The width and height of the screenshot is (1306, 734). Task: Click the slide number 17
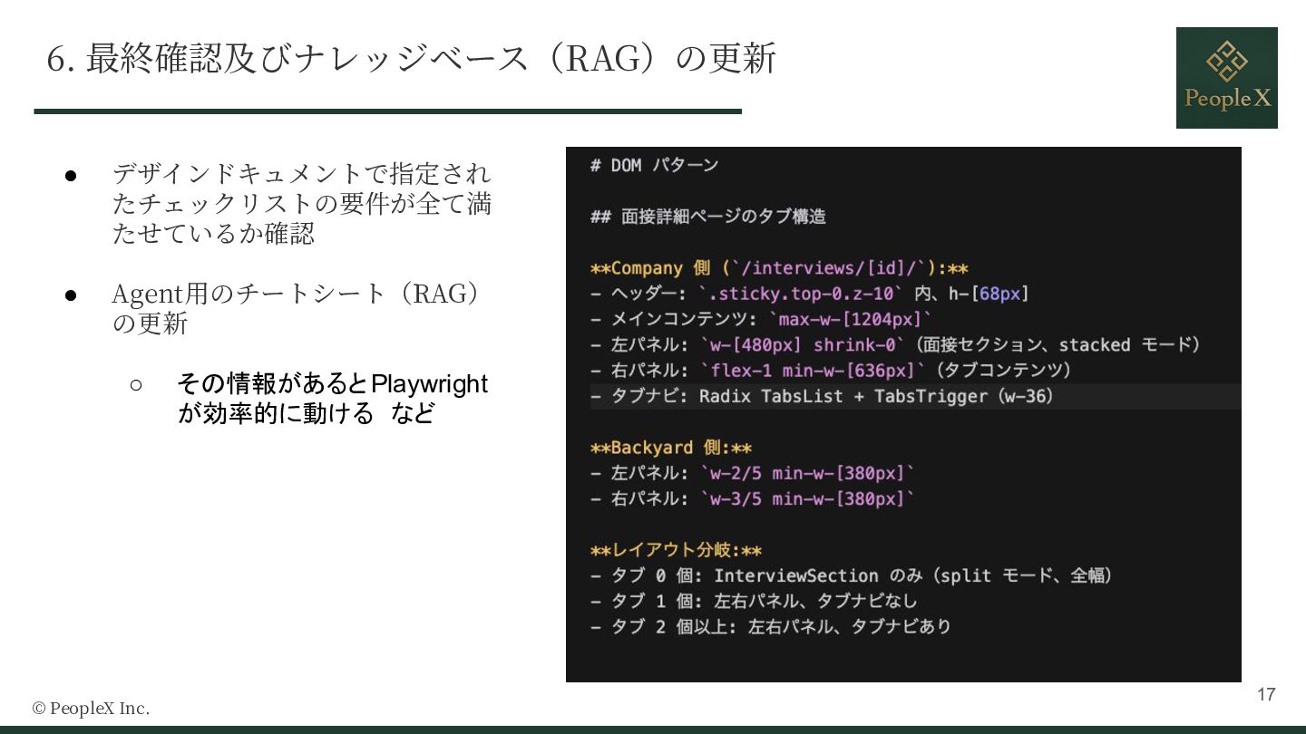(1266, 694)
